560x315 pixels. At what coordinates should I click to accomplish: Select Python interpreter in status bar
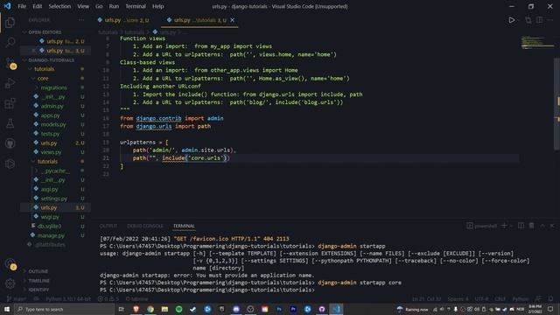[68, 299]
